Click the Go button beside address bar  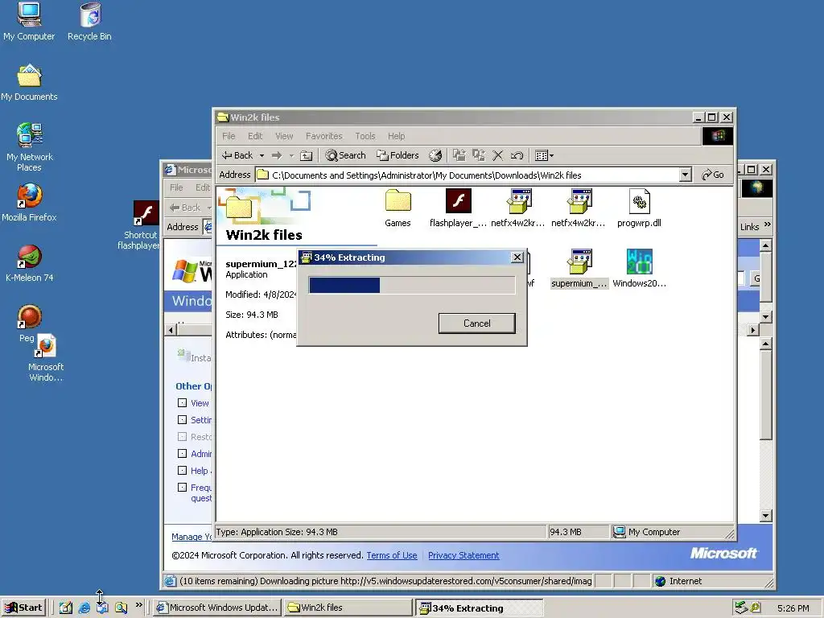[x=713, y=175]
